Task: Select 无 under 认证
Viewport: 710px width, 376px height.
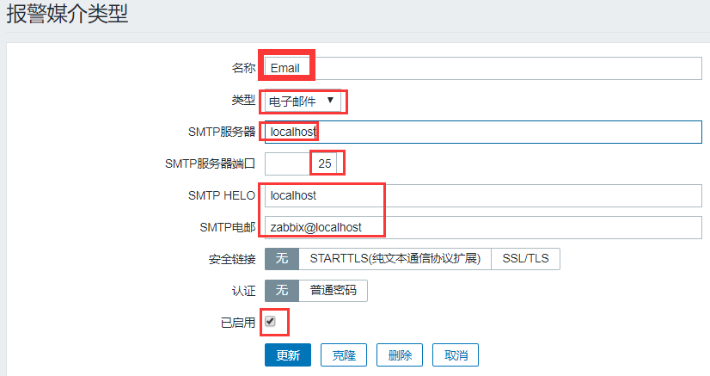Action: tap(282, 290)
